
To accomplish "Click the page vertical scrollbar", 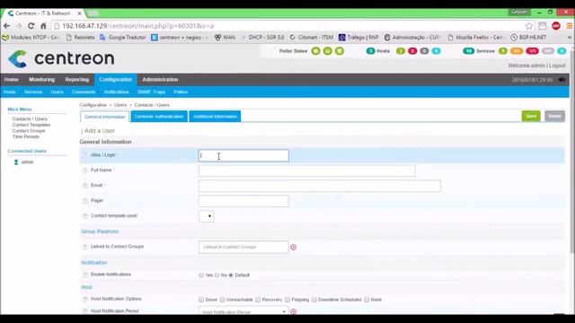I will (572, 152).
